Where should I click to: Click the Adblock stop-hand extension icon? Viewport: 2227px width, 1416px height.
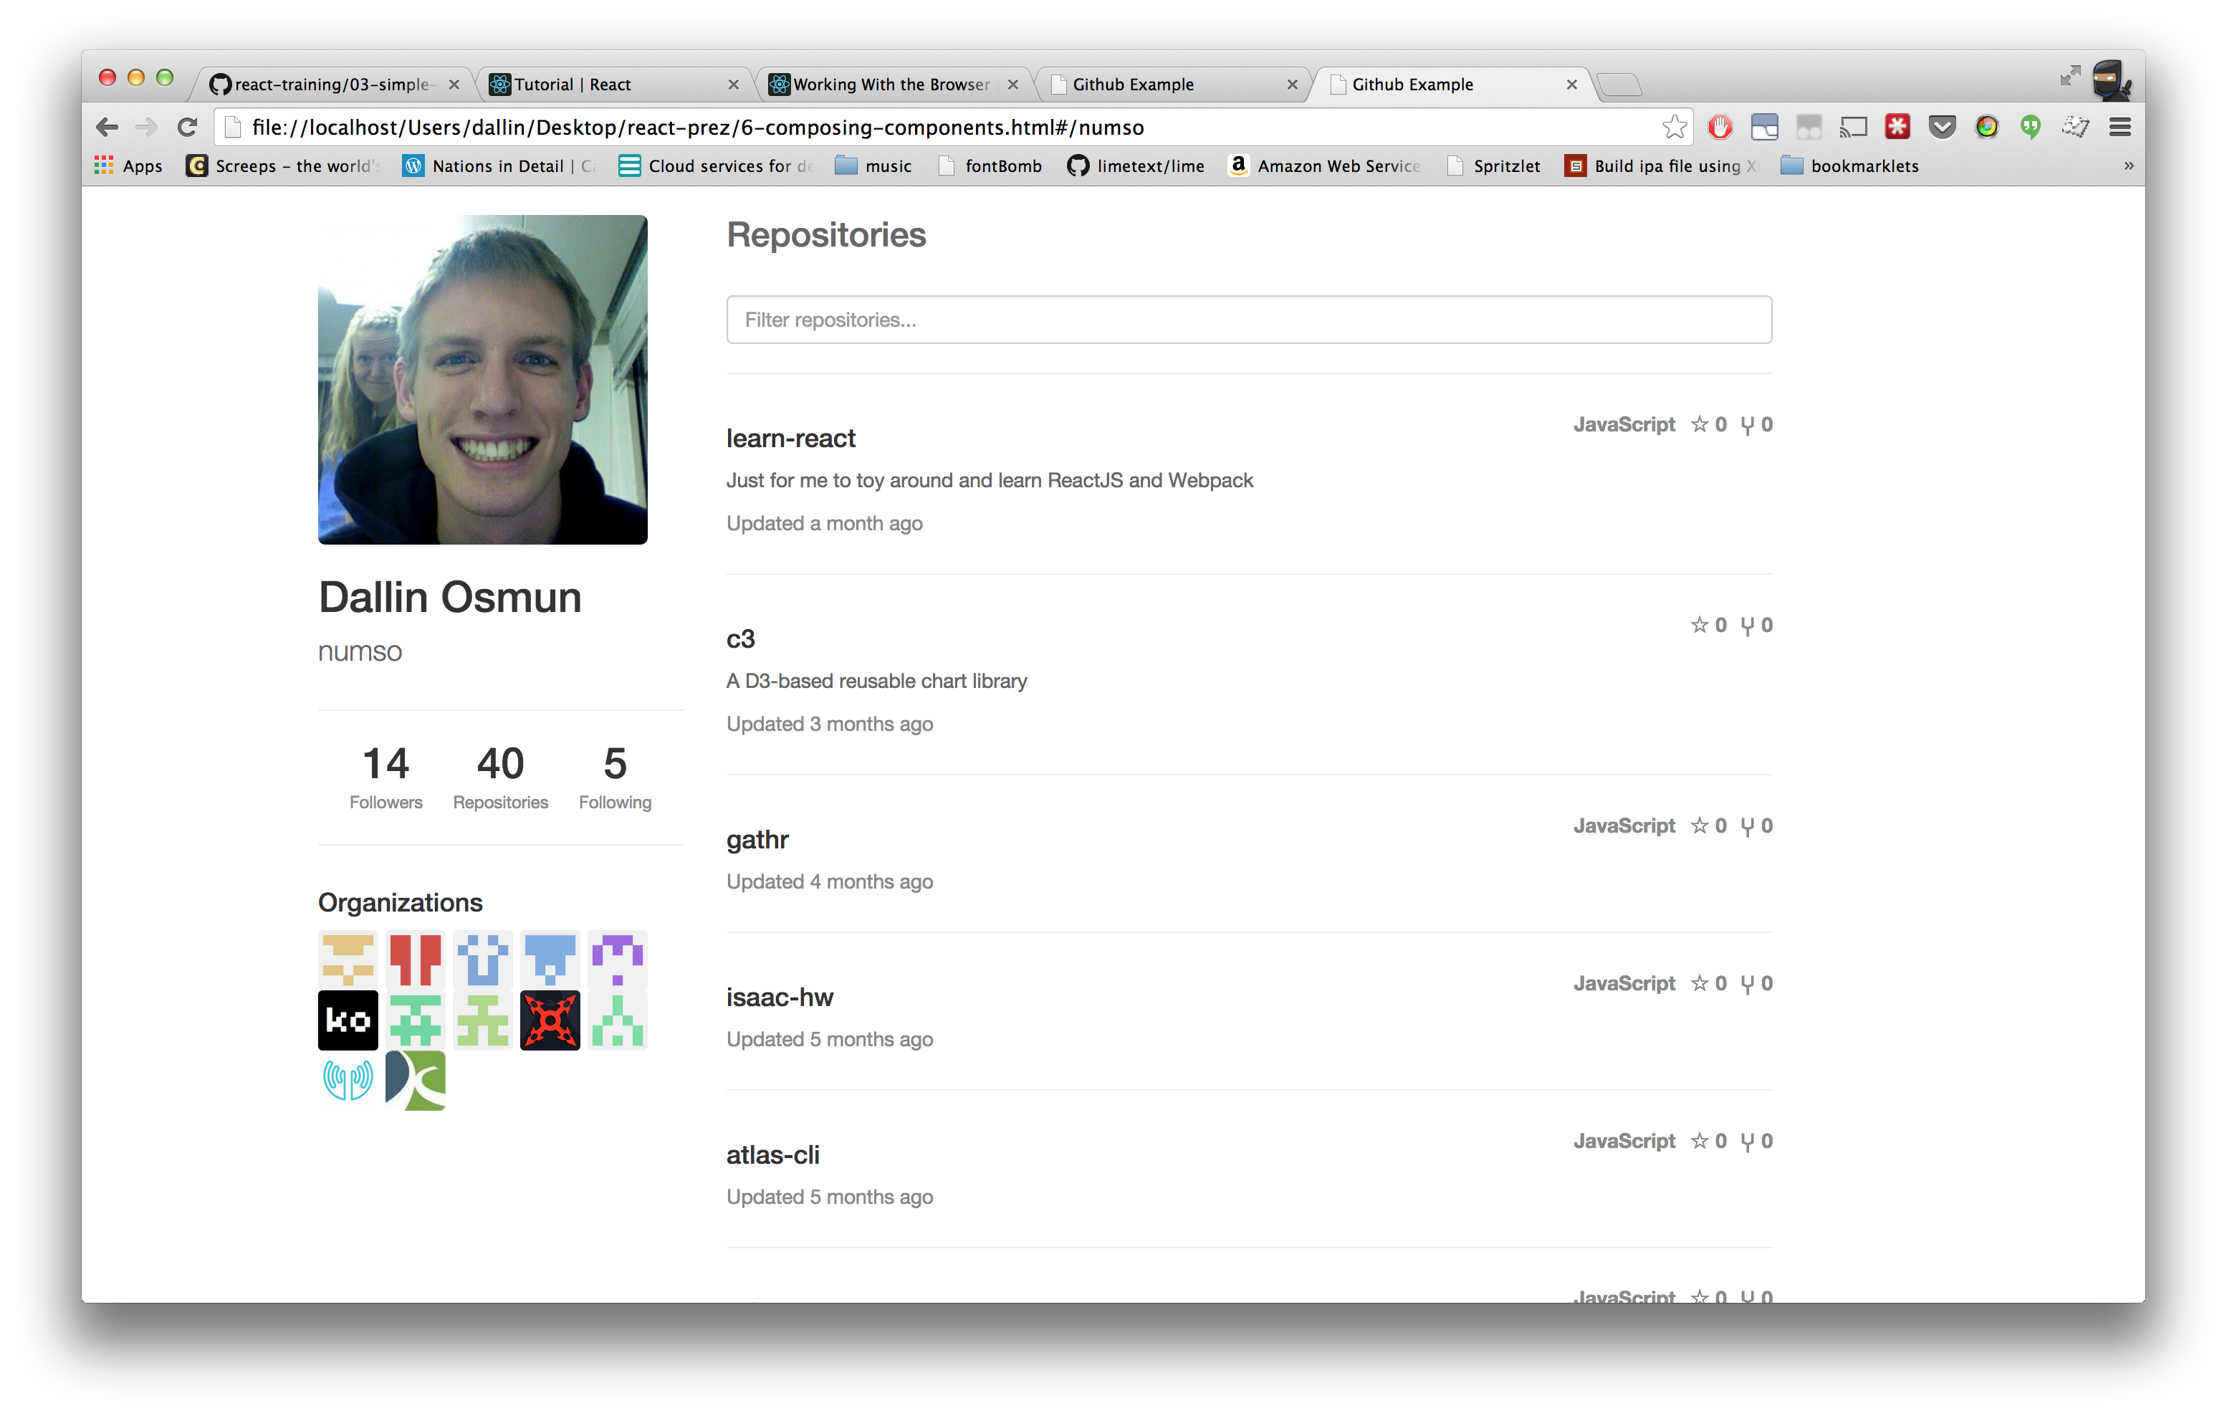[x=1719, y=127]
